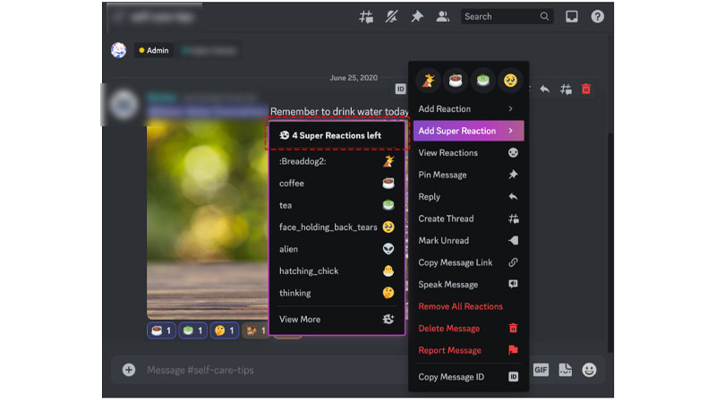Open the Help question mark icon

597,17
